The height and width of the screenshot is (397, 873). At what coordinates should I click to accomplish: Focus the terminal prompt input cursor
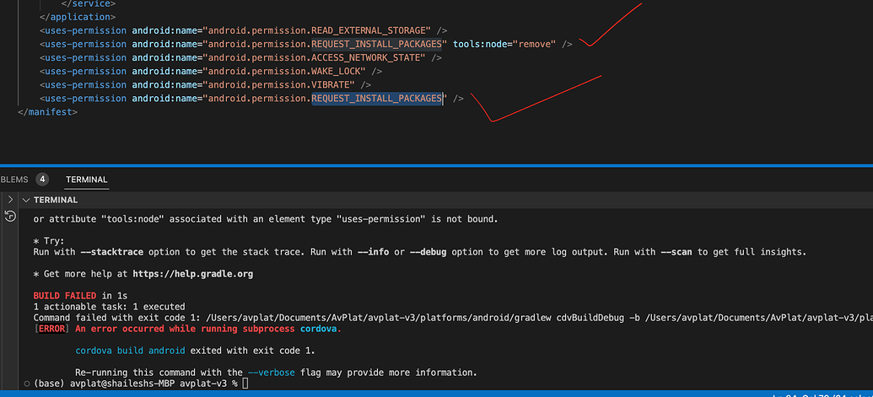[245, 384]
